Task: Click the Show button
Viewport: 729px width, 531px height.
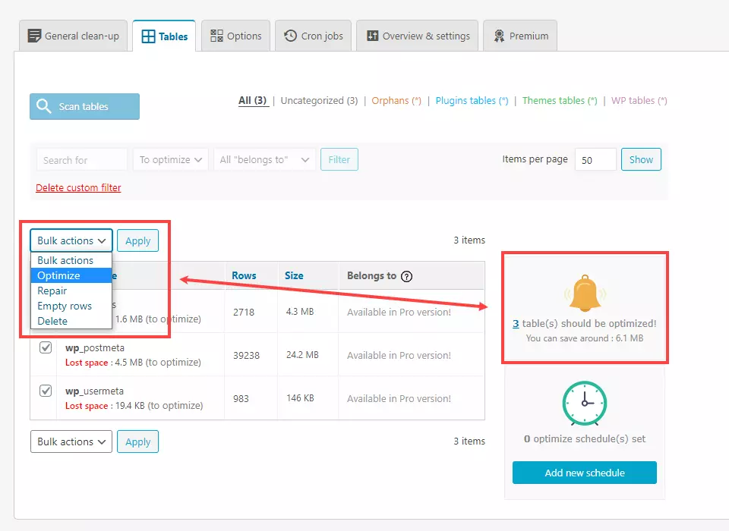Action: (x=641, y=160)
